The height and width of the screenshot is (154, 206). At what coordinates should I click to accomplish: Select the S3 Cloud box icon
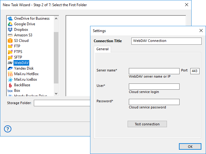tap(10, 41)
